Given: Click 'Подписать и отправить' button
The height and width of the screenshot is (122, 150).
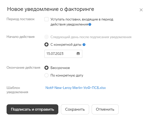Looking at the screenshot, I should 32,109.
